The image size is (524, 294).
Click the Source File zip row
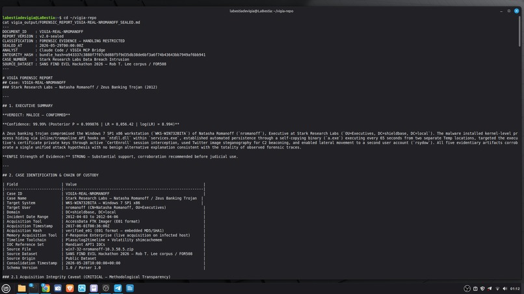coord(103,249)
